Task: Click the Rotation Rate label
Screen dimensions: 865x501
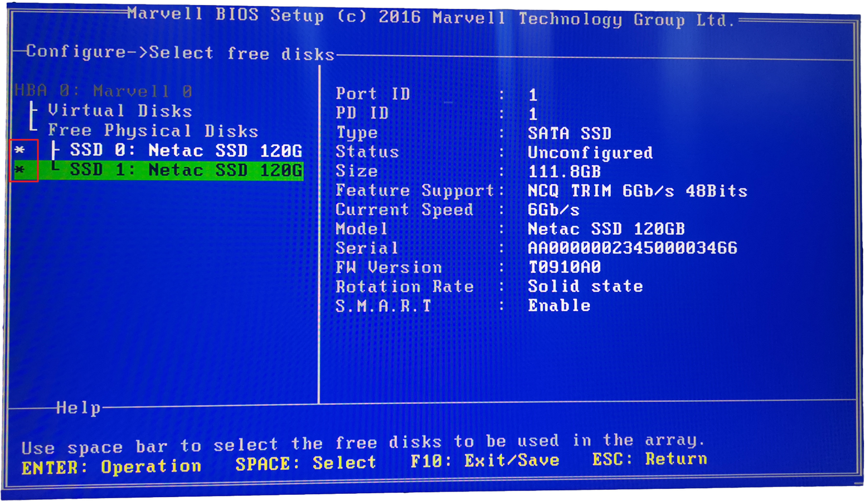Action: coord(405,286)
